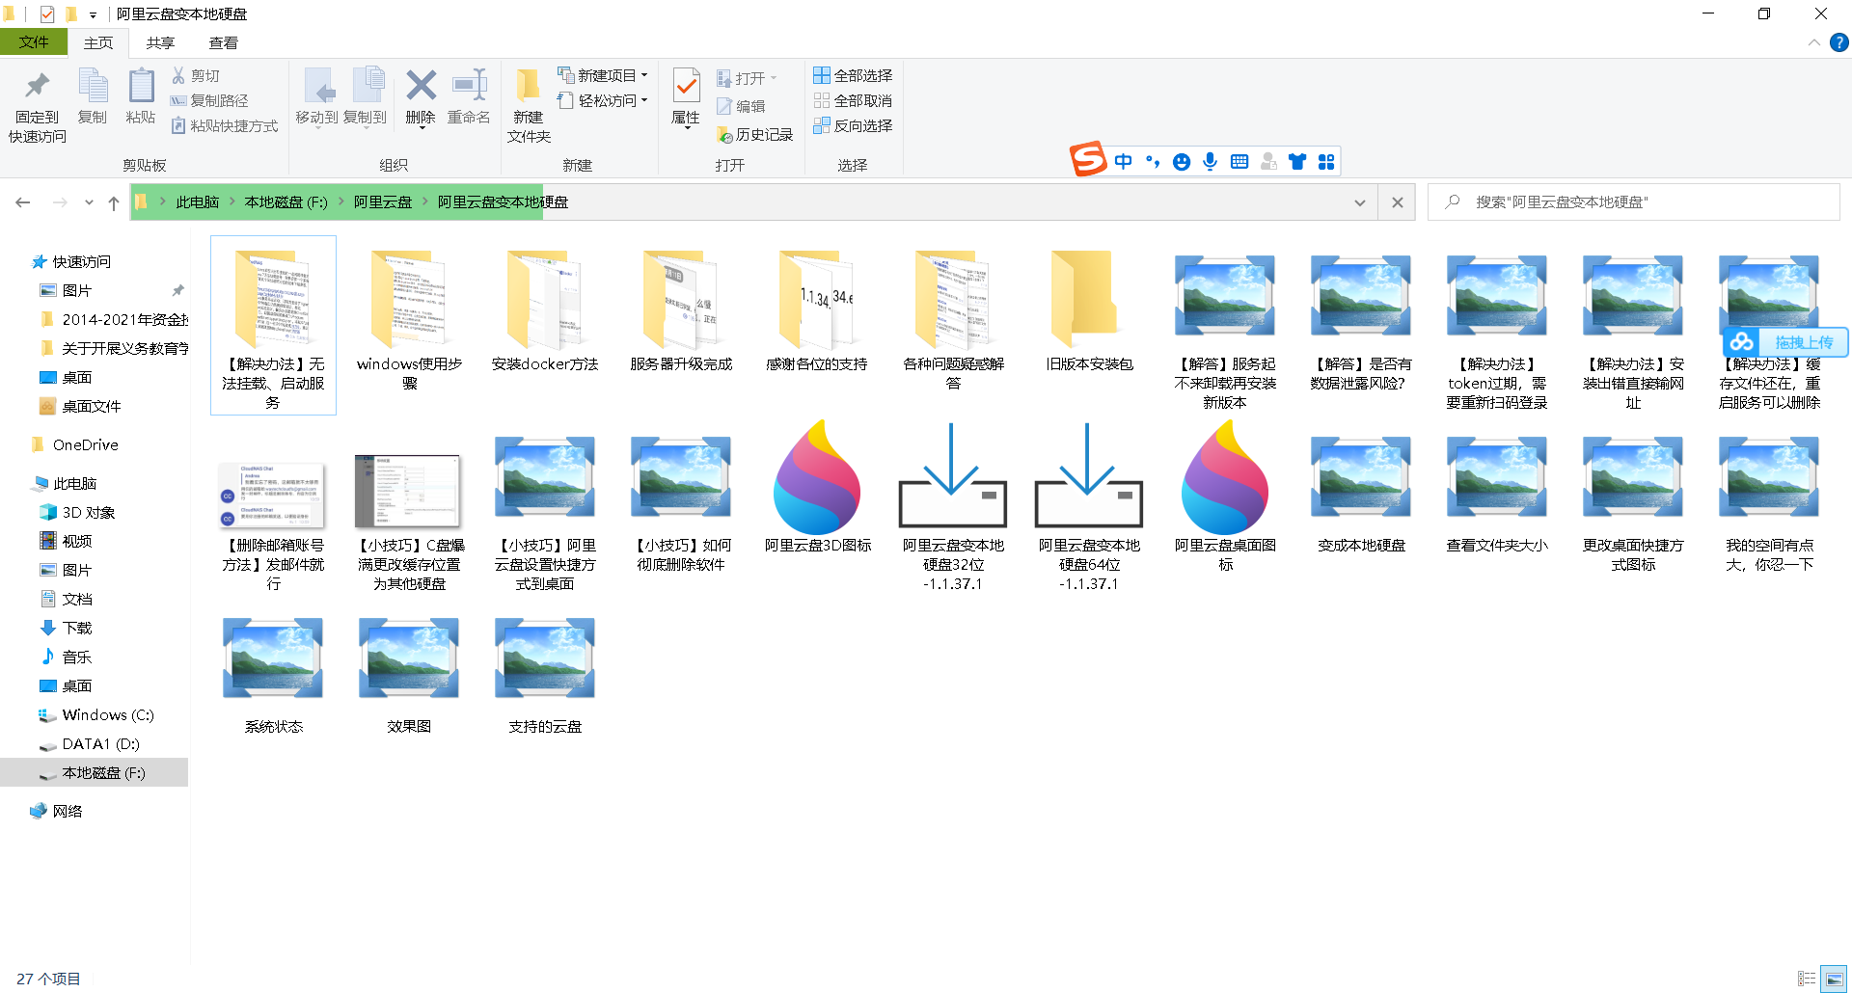This screenshot has width=1852, height=993.
Task: Click the Rename (重命名) icon
Action: (470, 86)
